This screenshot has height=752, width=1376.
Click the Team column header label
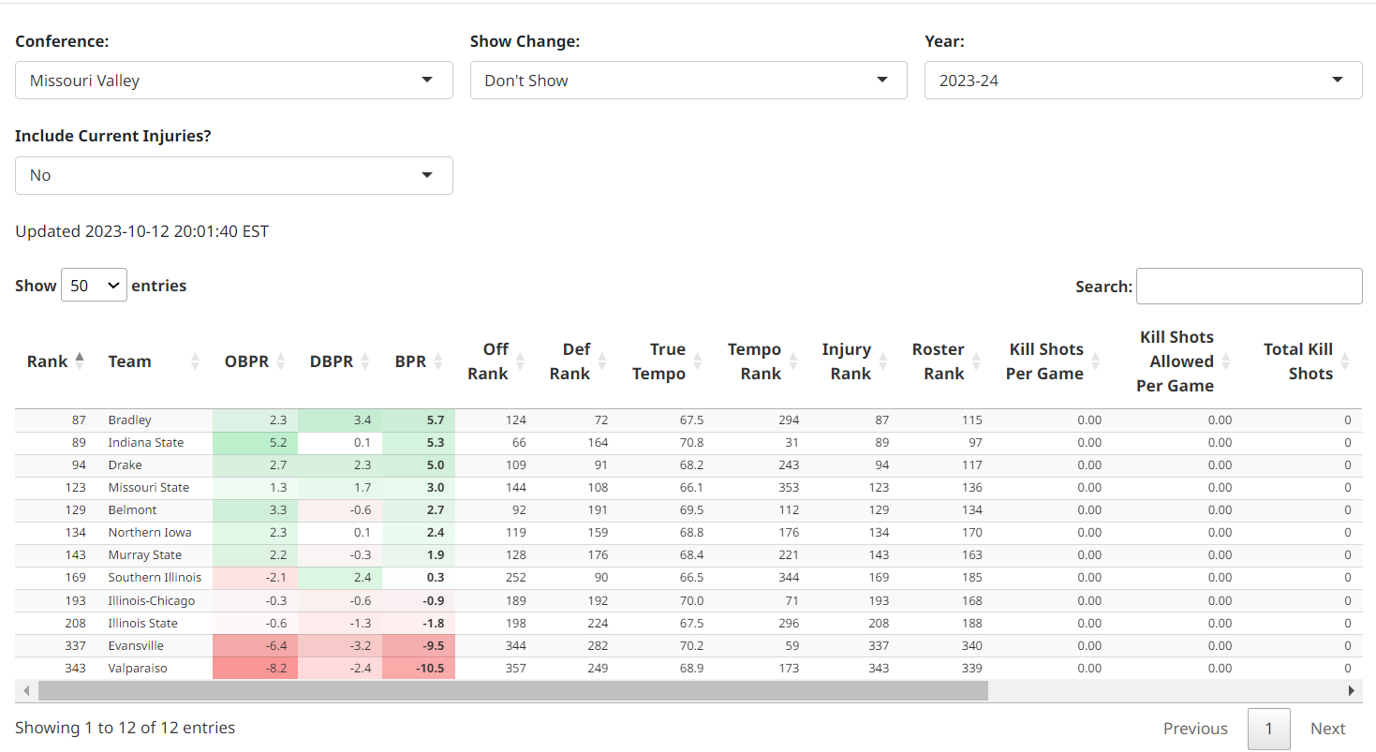click(129, 361)
